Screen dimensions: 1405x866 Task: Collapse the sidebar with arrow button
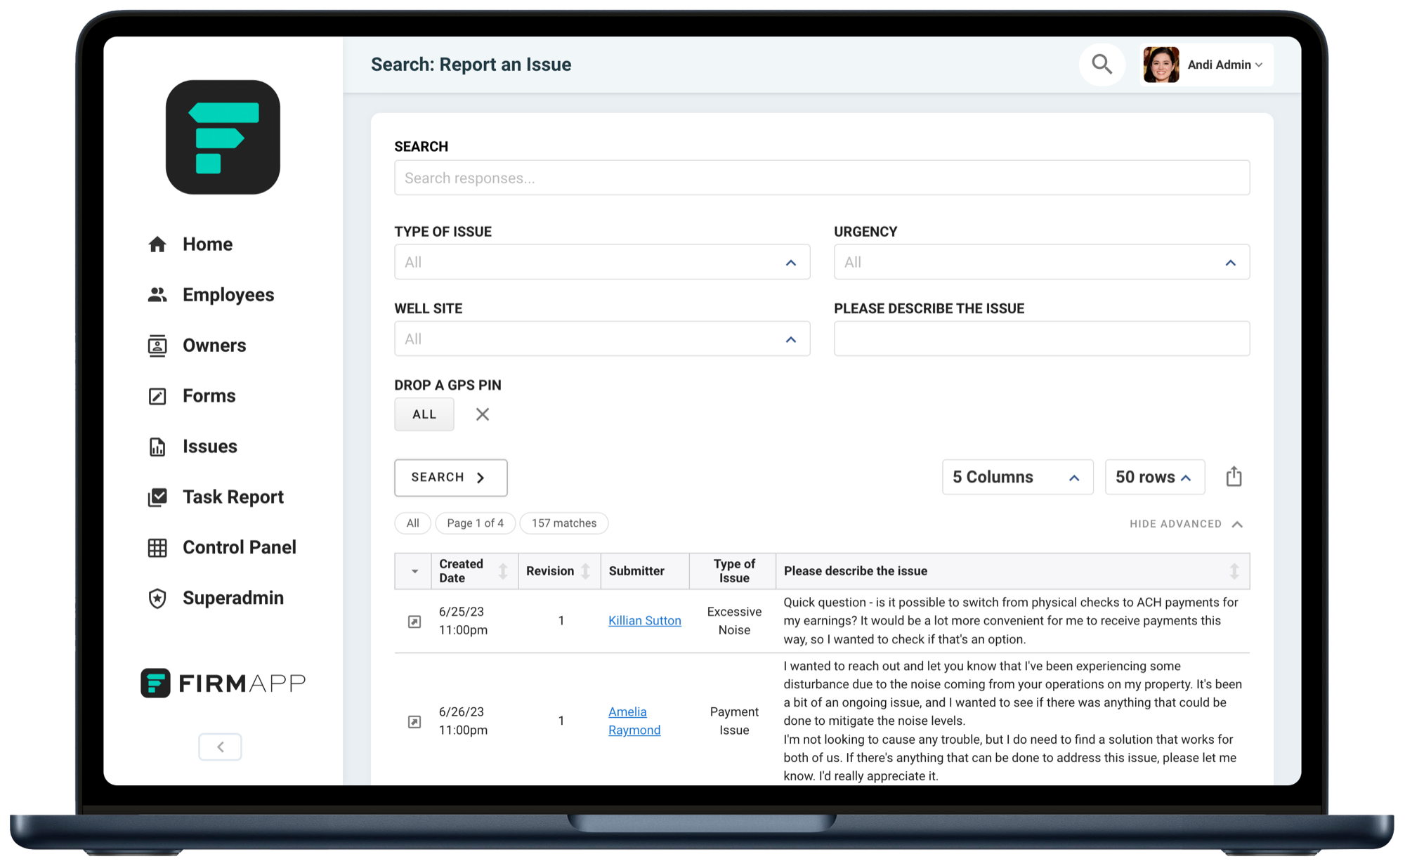coord(220,747)
